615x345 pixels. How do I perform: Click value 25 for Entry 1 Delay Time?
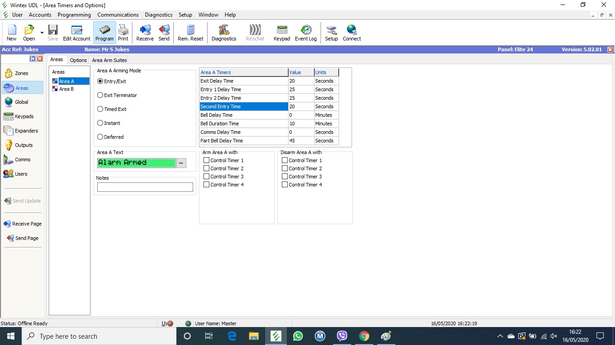pos(301,89)
